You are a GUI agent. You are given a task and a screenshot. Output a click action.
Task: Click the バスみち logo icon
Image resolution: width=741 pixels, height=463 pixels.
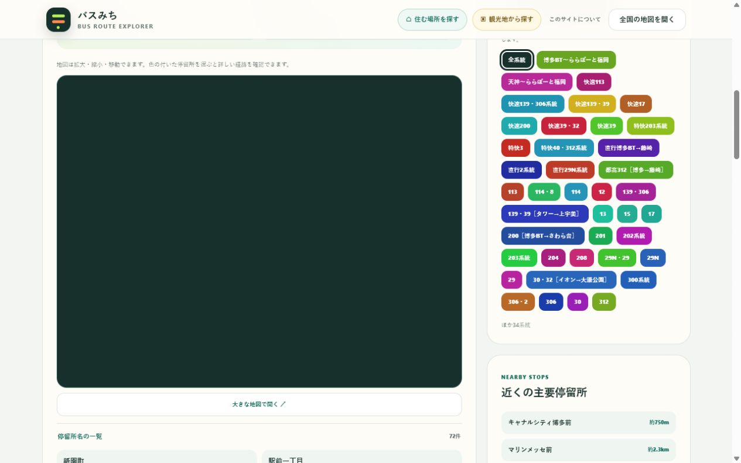59,20
